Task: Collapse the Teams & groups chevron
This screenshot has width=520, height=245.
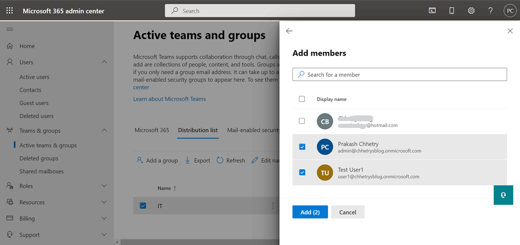Action: pos(104,130)
